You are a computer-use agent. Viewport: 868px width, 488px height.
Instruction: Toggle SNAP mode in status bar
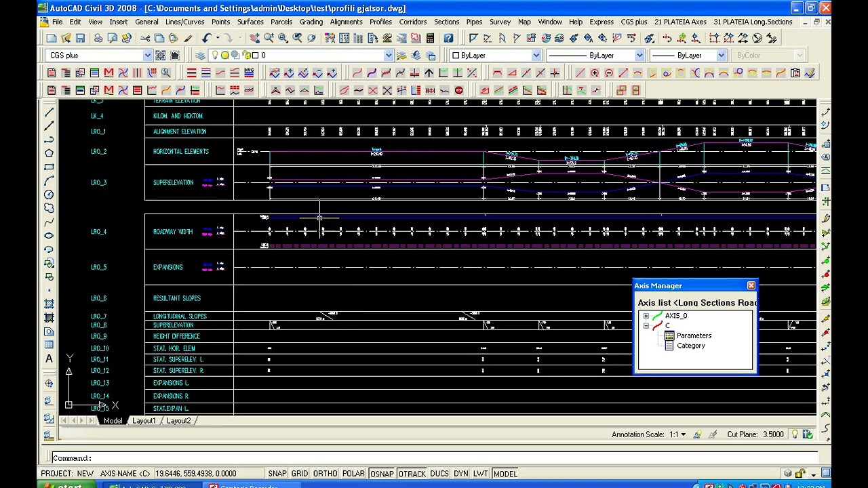tap(277, 474)
